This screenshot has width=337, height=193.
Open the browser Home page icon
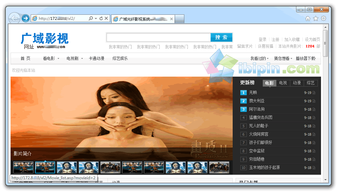click(308, 19)
